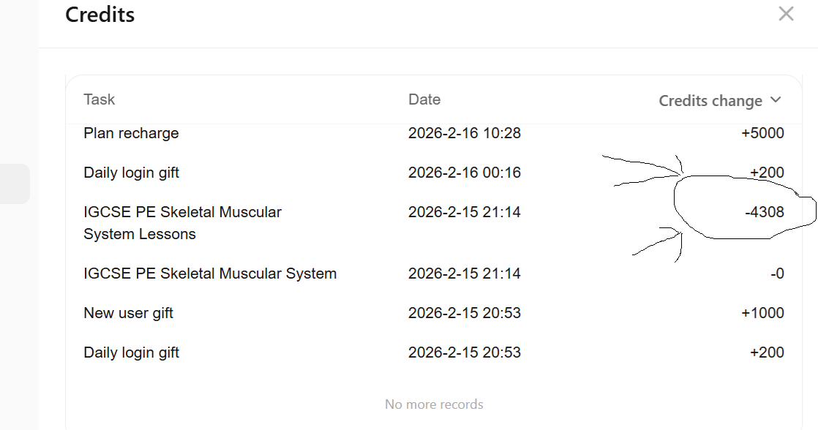Click the 2026-2-16 10:28 date
818x430 pixels.
pos(464,133)
